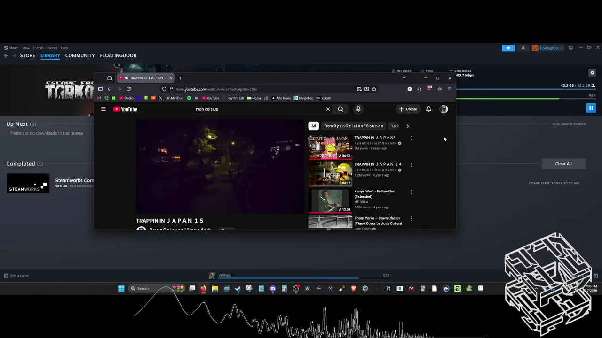Image resolution: width=602 pixels, height=338 pixels.
Task: Open Friends menu in Steam
Action: click(x=38, y=48)
